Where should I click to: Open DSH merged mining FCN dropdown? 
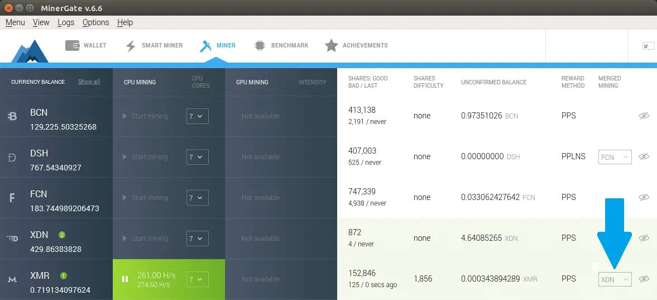pos(615,157)
